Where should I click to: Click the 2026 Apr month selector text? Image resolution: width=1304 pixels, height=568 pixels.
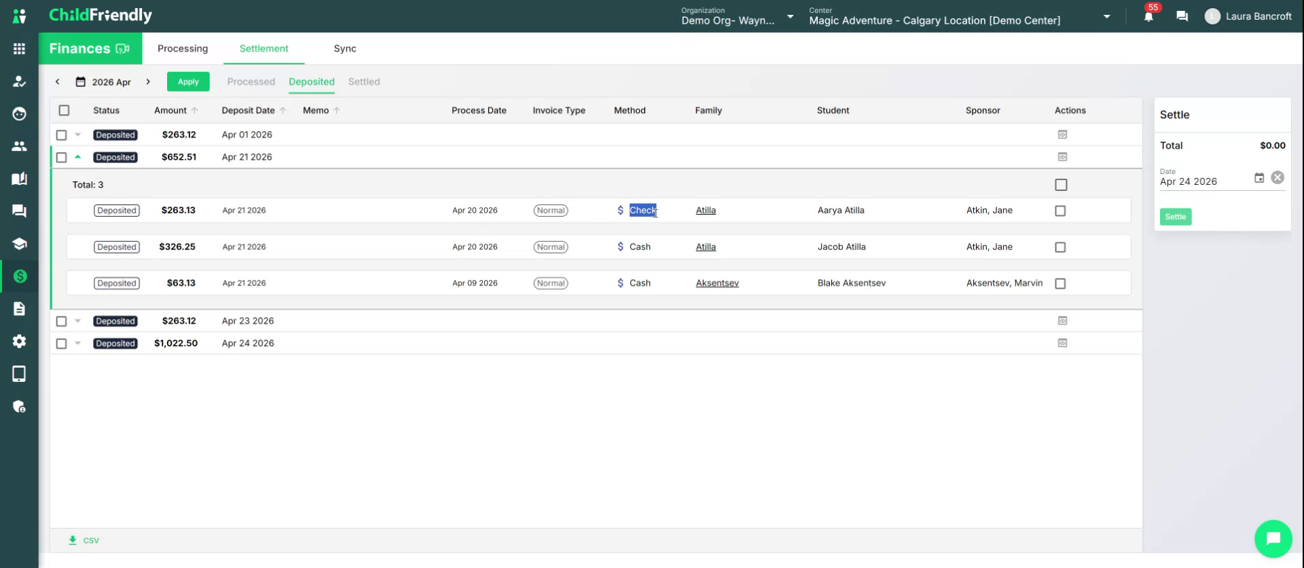click(111, 82)
